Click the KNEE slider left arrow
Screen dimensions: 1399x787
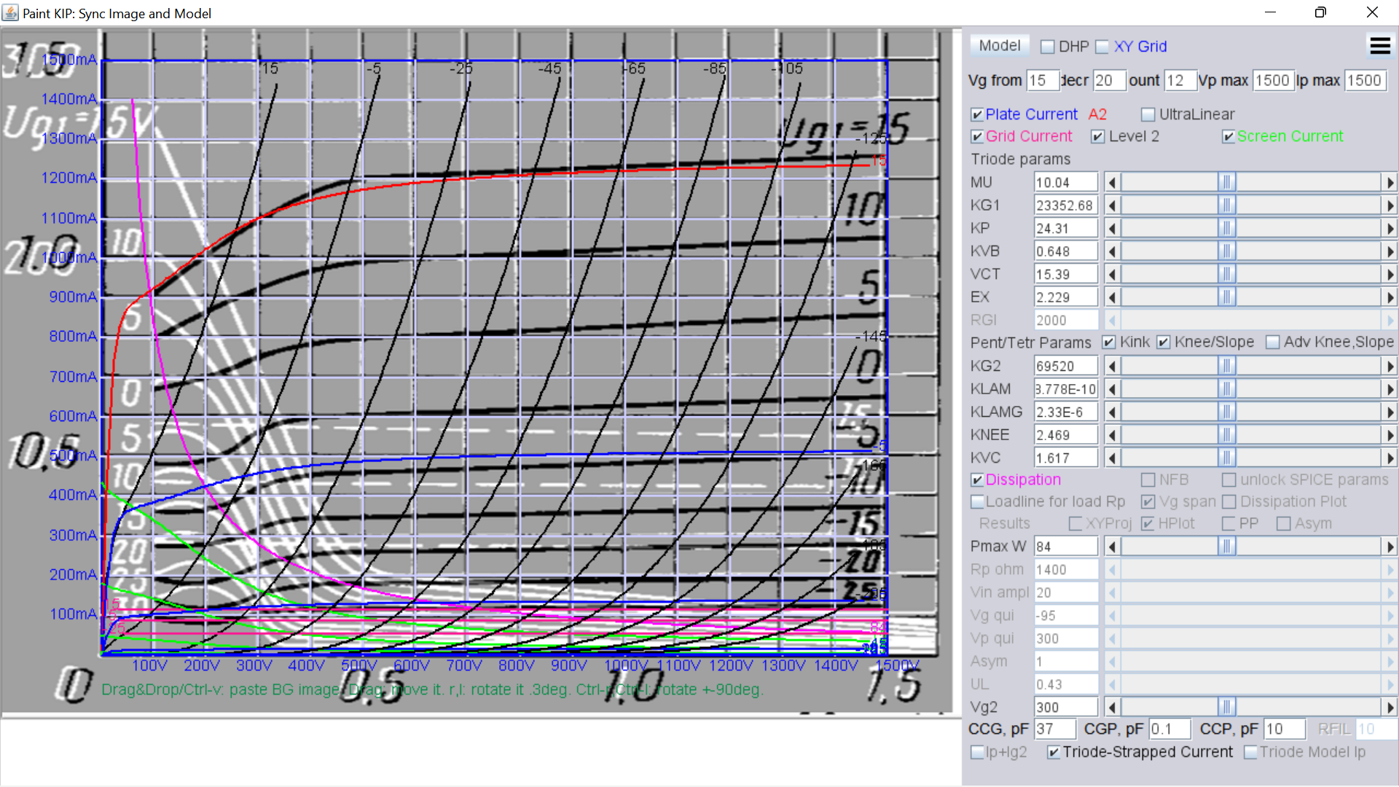1112,435
